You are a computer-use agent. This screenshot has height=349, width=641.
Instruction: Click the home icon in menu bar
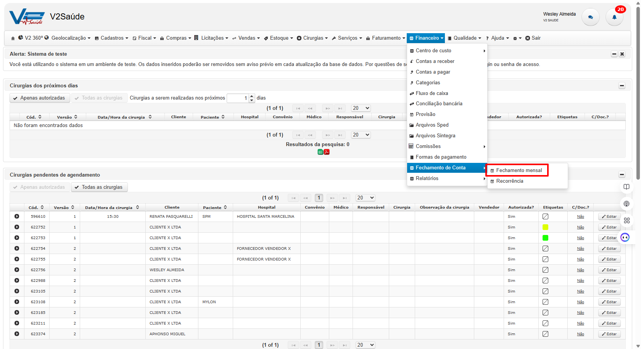13,38
